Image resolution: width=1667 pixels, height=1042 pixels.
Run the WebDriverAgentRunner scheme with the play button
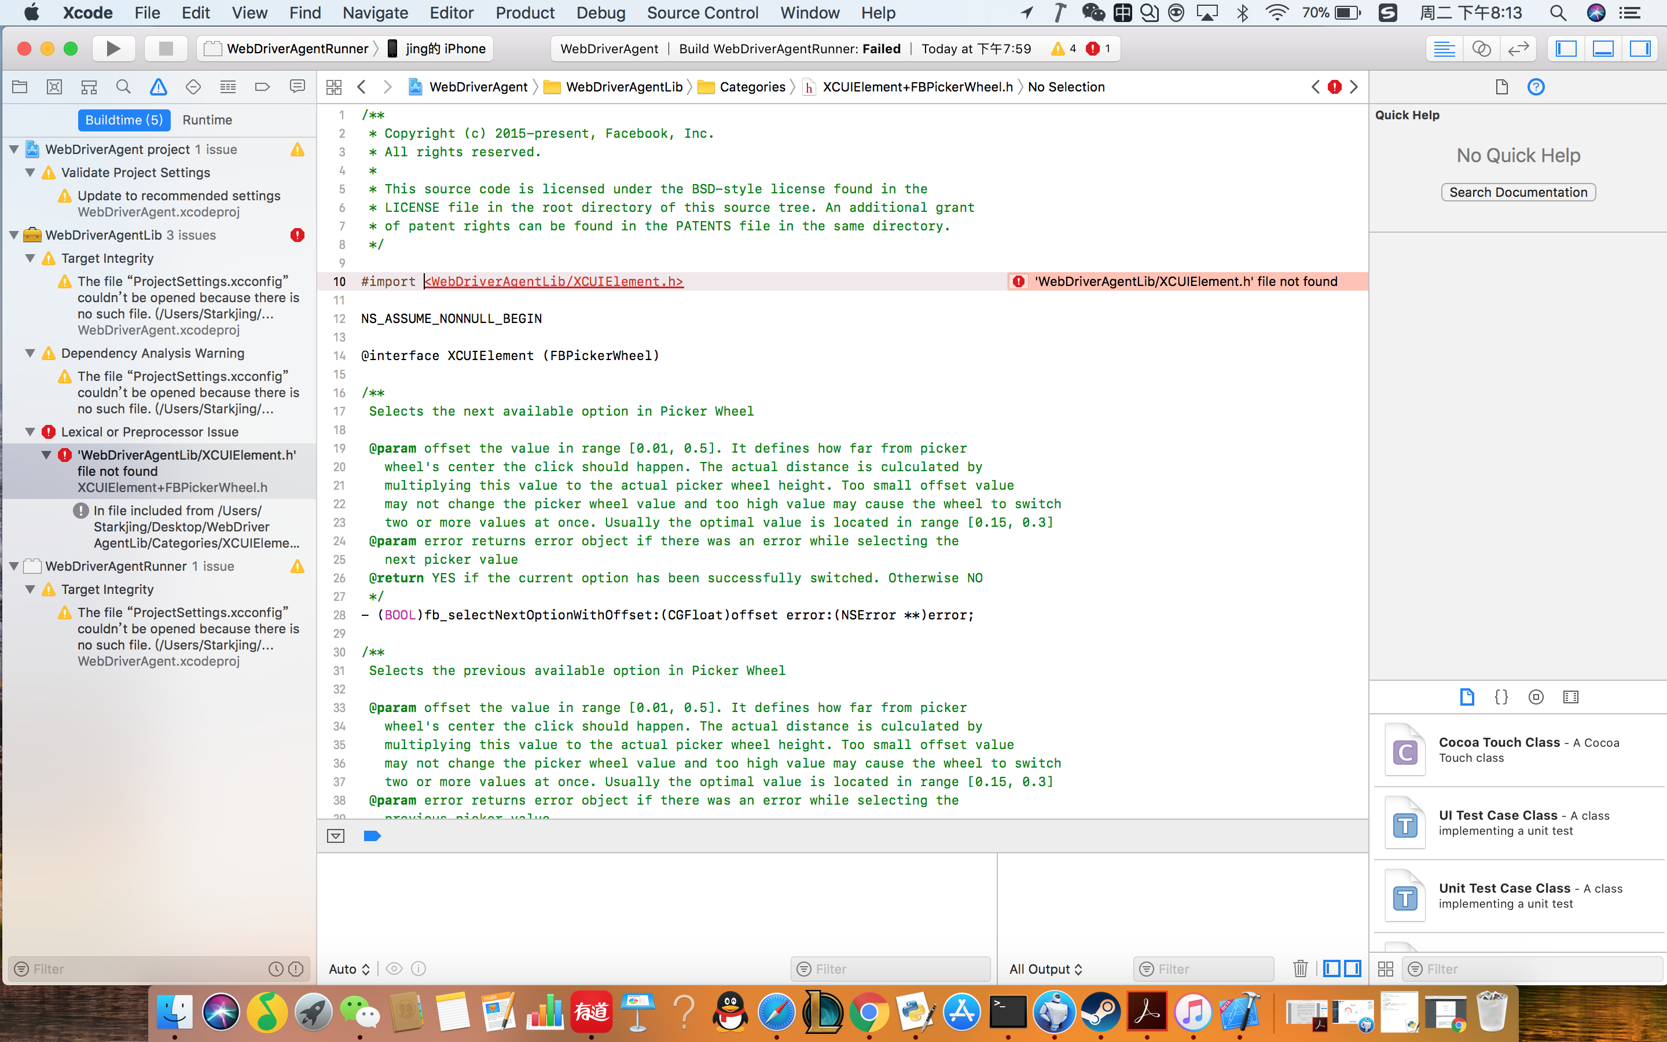click(113, 48)
